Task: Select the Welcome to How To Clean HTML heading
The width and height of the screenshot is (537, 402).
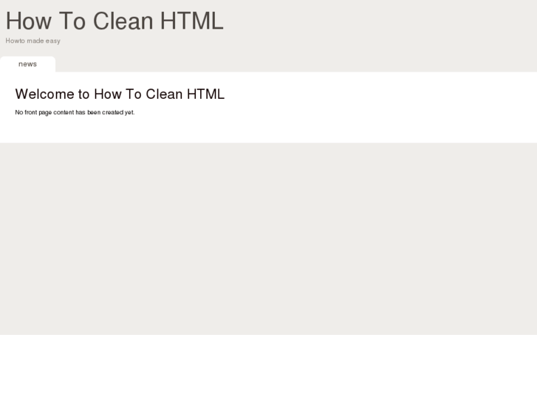Action: (120, 94)
